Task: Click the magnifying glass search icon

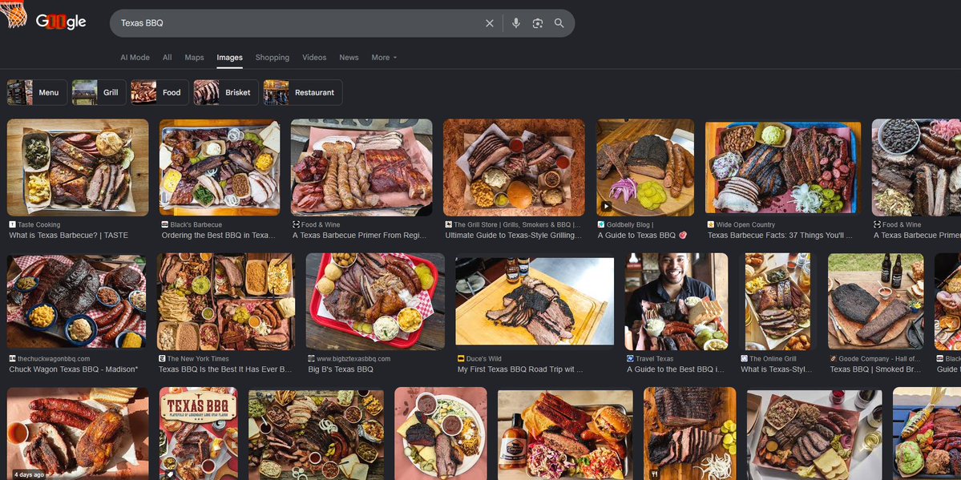Action: (559, 23)
